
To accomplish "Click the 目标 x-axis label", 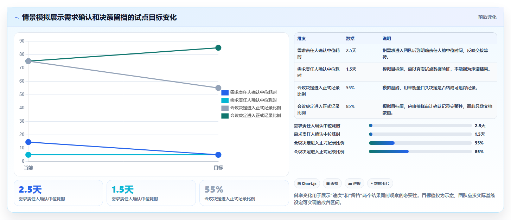I will (218, 168).
